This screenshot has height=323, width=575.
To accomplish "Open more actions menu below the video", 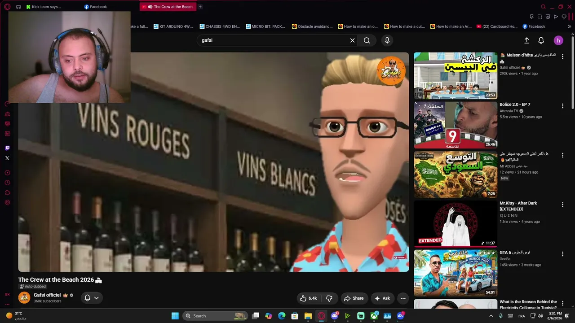I will tap(403, 298).
